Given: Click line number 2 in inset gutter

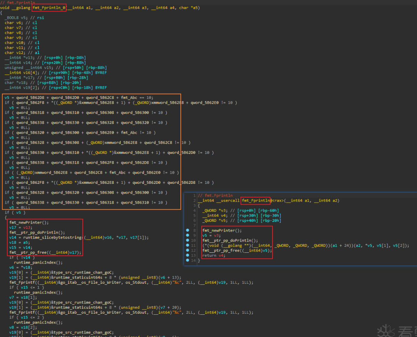Looking at the screenshot, I should 195,201.
